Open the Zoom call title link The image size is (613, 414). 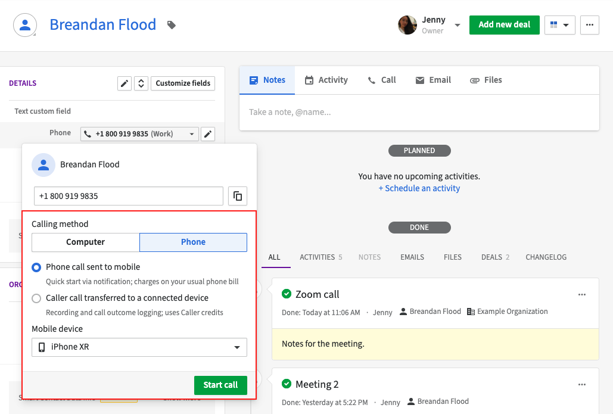pyautogui.click(x=318, y=294)
